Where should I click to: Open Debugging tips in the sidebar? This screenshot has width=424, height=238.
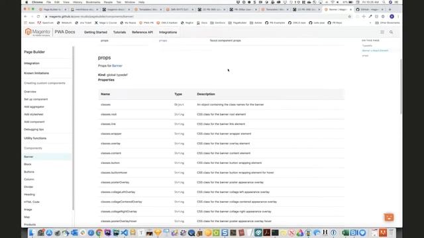pyautogui.click(x=34, y=130)
